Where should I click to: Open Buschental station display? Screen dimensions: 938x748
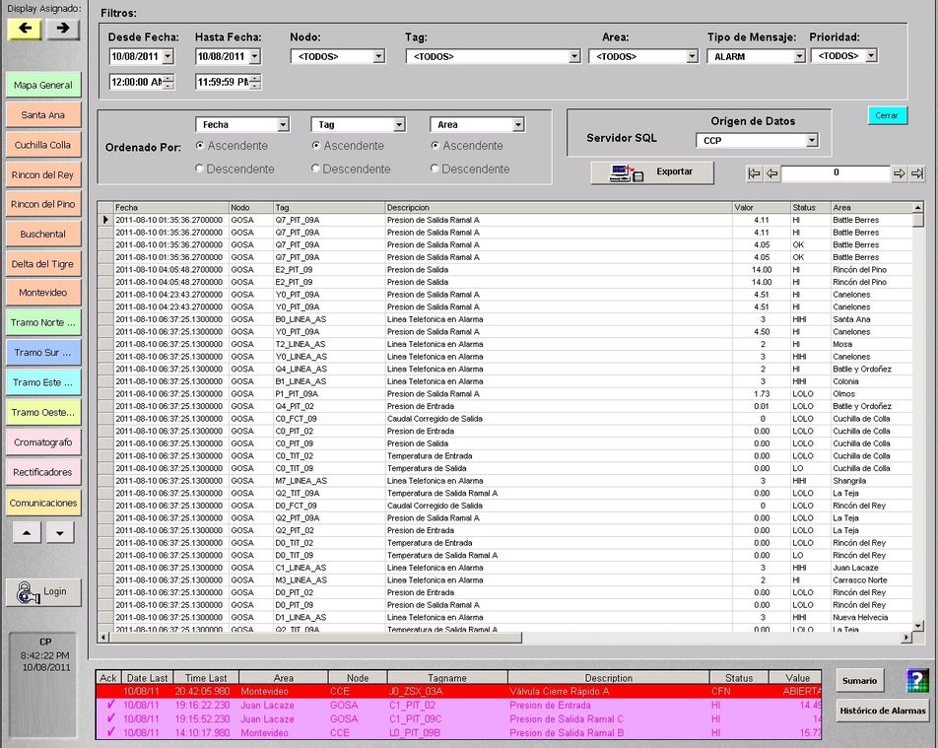coord(43,234)
